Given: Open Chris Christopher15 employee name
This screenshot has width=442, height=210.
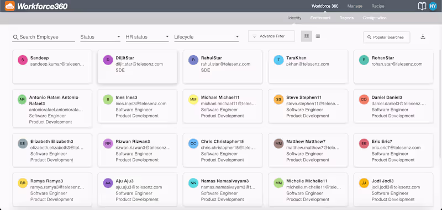Looking at the screenshot, I should pos(222,142).
